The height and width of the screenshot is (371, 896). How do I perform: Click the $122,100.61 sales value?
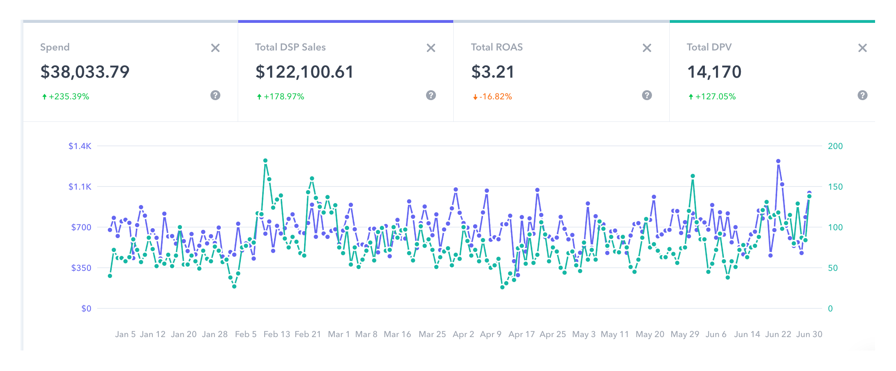click(x=304, y=72)
